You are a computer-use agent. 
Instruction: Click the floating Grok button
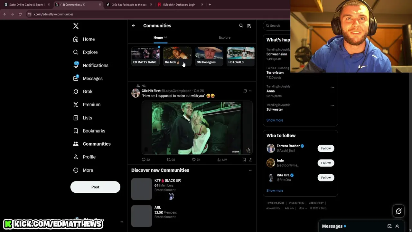[x=399, y=211]
